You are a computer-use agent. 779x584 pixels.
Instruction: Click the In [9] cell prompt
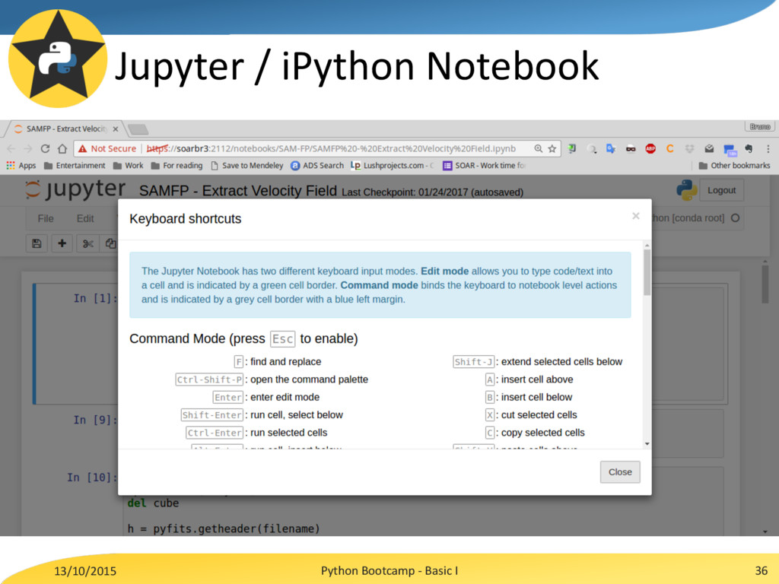click(x=95, y=420)
